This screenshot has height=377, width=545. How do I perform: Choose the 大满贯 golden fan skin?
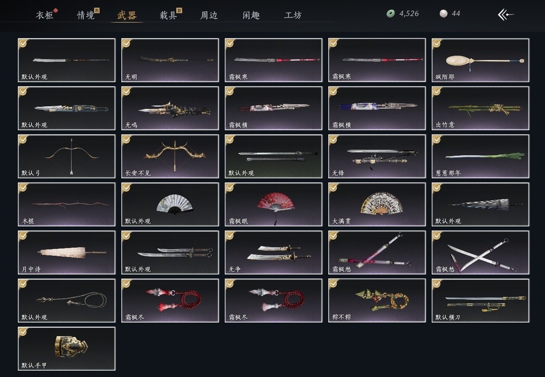pyautogui.click(x=377, y=204)
